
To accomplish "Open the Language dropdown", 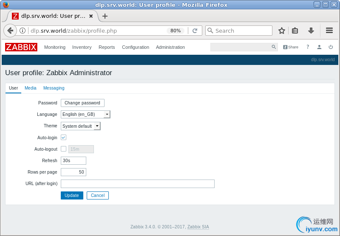I will pos(85,114).
